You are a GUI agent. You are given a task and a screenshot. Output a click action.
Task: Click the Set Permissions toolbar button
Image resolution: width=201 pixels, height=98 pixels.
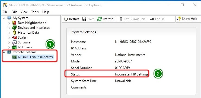tap(133, 19)
